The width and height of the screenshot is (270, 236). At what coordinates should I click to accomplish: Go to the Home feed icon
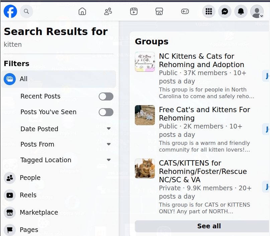tap(82, 11)
